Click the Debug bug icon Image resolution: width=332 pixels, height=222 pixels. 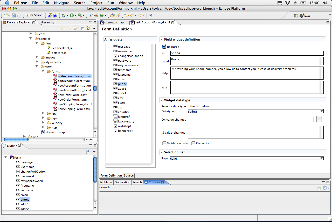[64, 16]
